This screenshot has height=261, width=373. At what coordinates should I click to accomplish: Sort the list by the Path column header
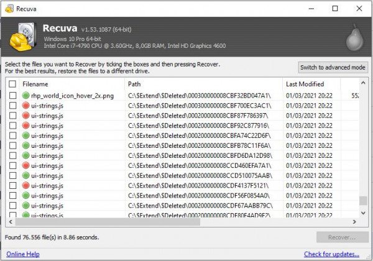204,84
